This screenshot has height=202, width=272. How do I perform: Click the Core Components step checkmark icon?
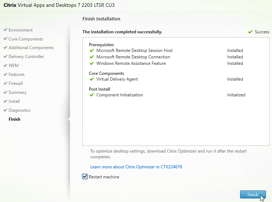click(5, 39)
